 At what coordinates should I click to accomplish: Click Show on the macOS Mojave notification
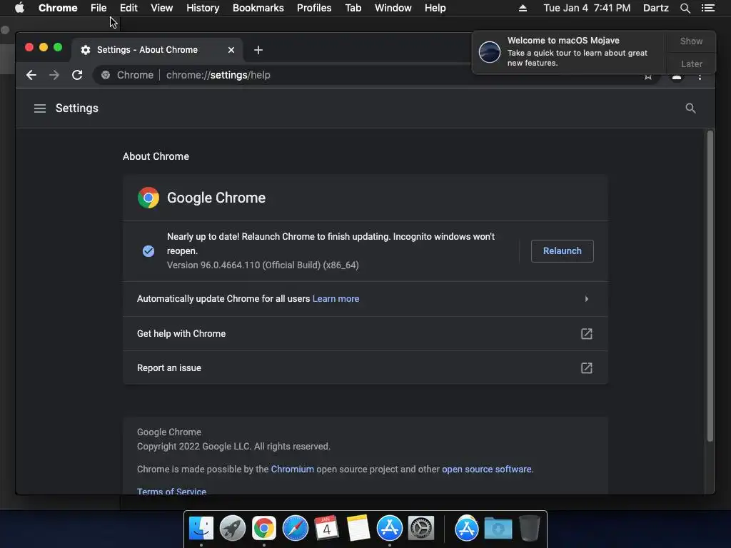(x=691, y=41)
